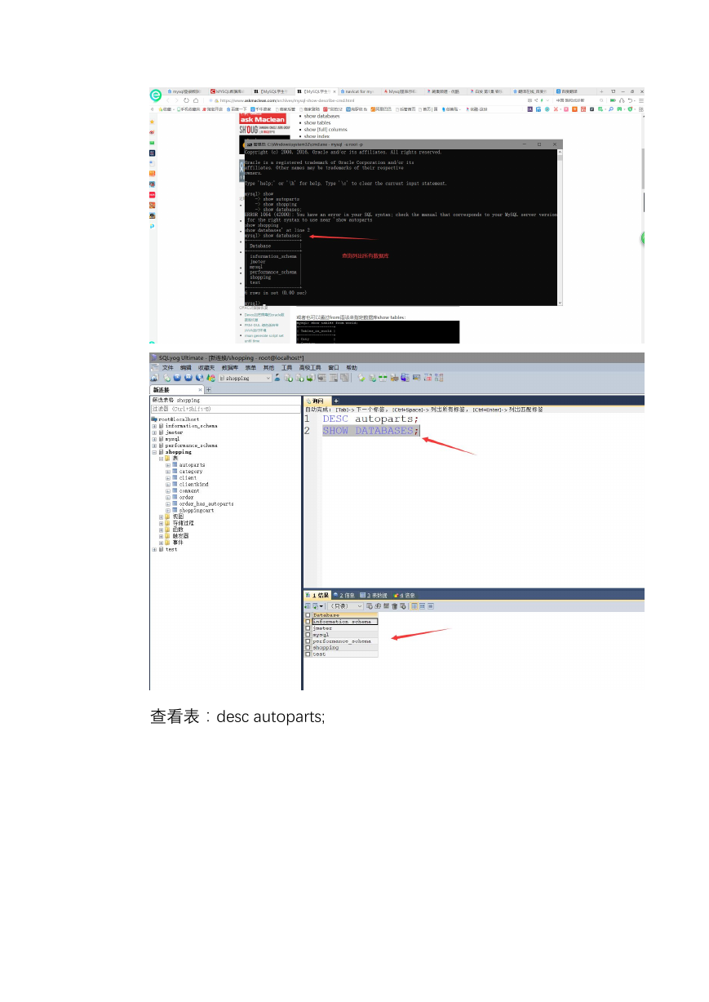Viewport: 709px width, 1002px height.
Task: Click the DESC autoparts query line
Action: coord(370,419)
